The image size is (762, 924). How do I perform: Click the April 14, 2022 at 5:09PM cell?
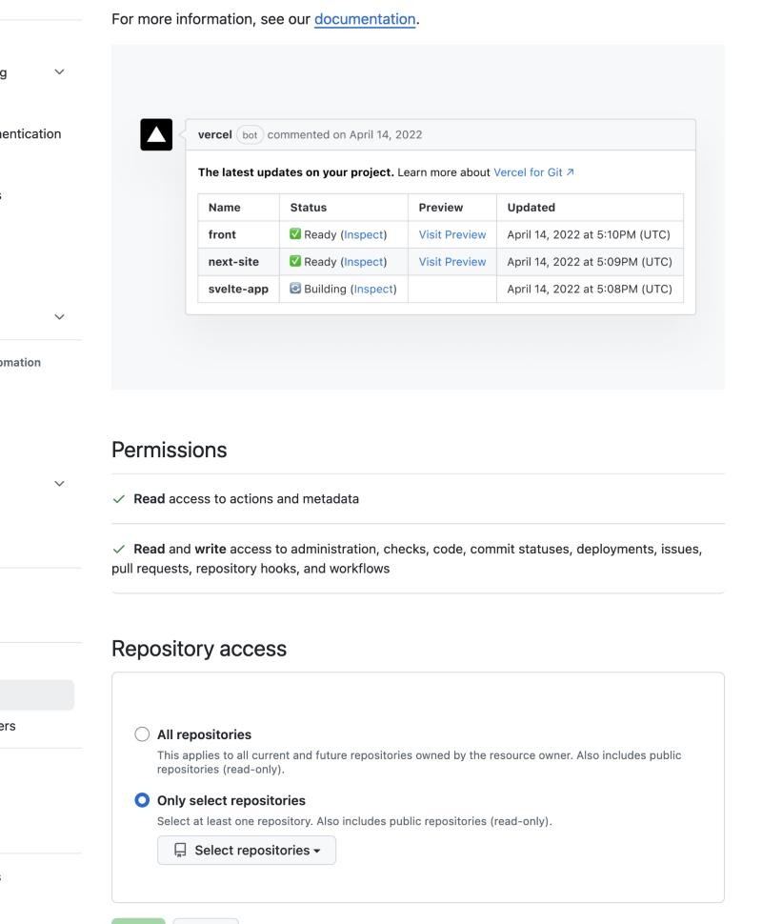[590, 262]
